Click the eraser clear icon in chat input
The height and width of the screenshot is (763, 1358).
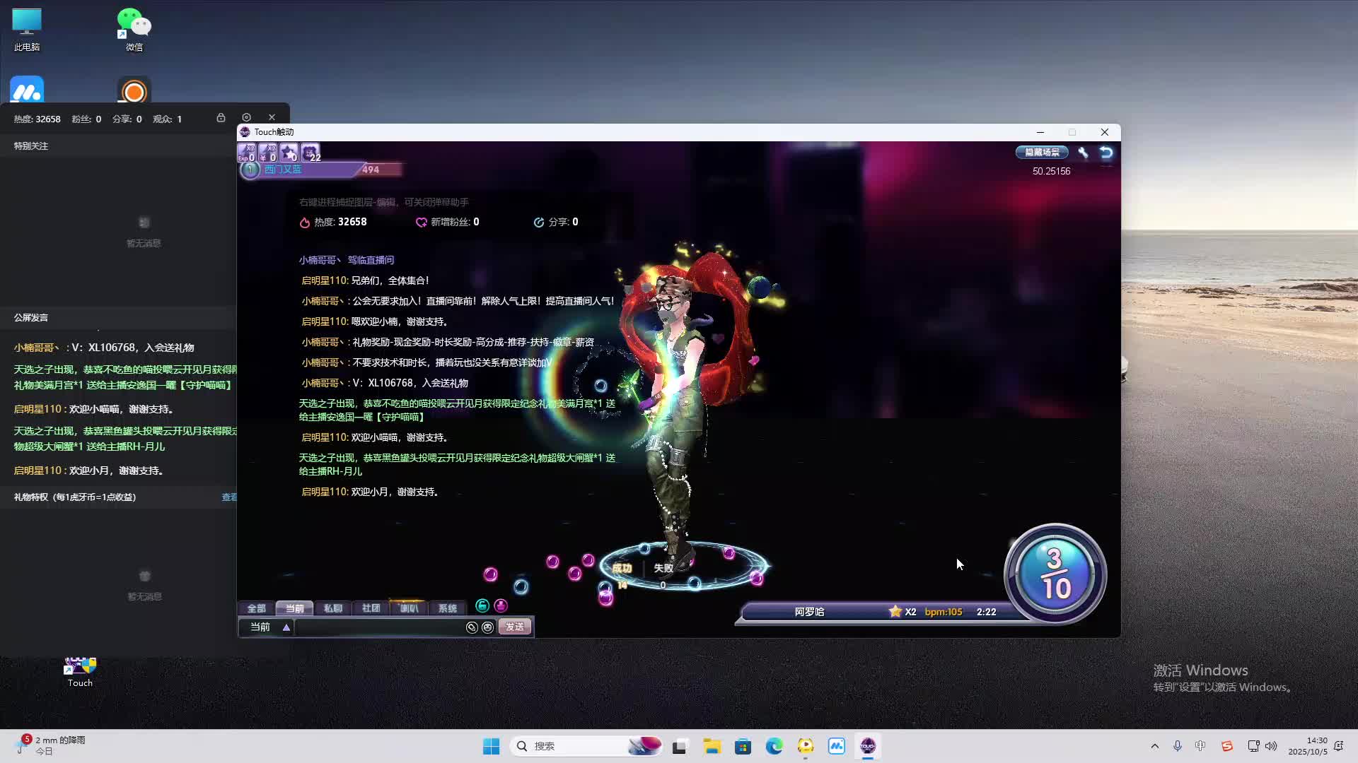point(472,627)
